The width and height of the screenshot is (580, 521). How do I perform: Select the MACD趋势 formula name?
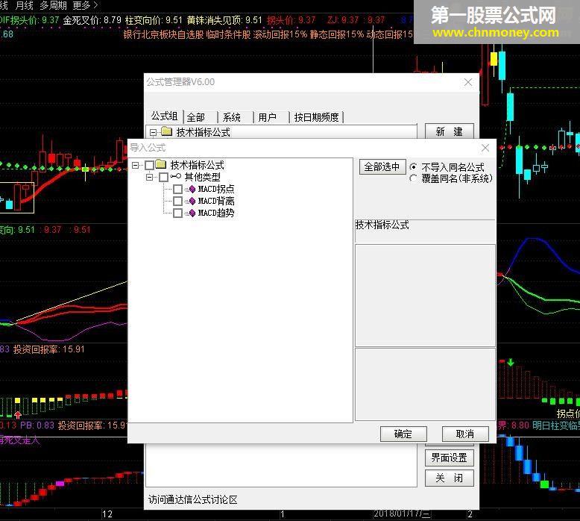pos(216,213)
